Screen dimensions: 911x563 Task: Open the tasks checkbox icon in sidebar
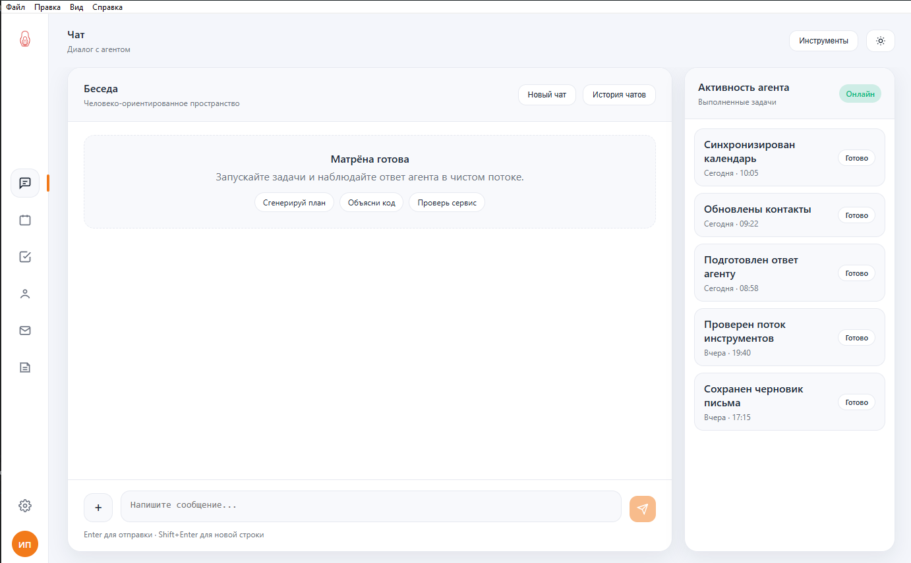pos(25,257)
